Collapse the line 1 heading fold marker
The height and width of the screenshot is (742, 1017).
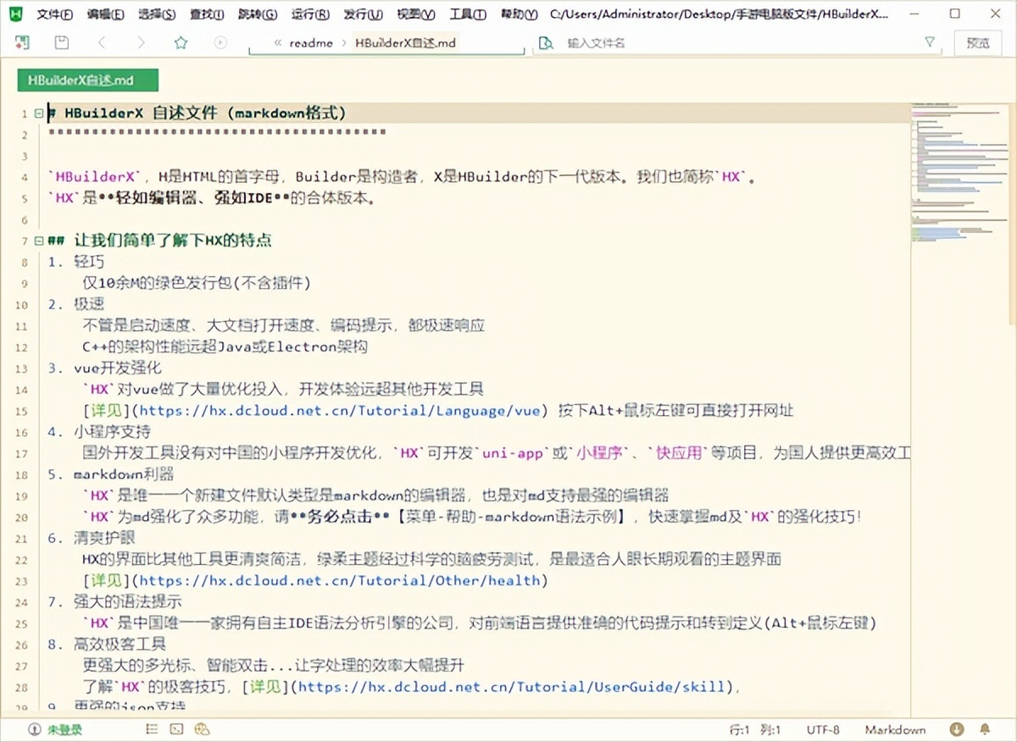[x=39, y=114]
